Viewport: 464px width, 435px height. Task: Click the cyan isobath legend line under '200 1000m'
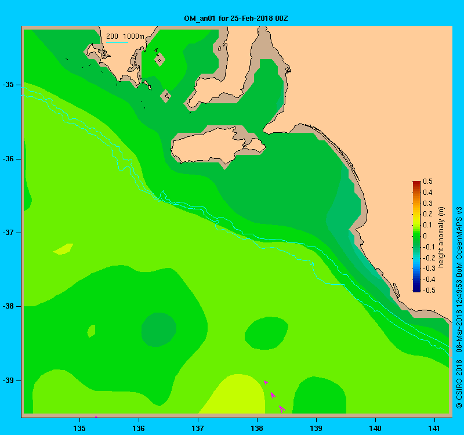tap(117, 42)
